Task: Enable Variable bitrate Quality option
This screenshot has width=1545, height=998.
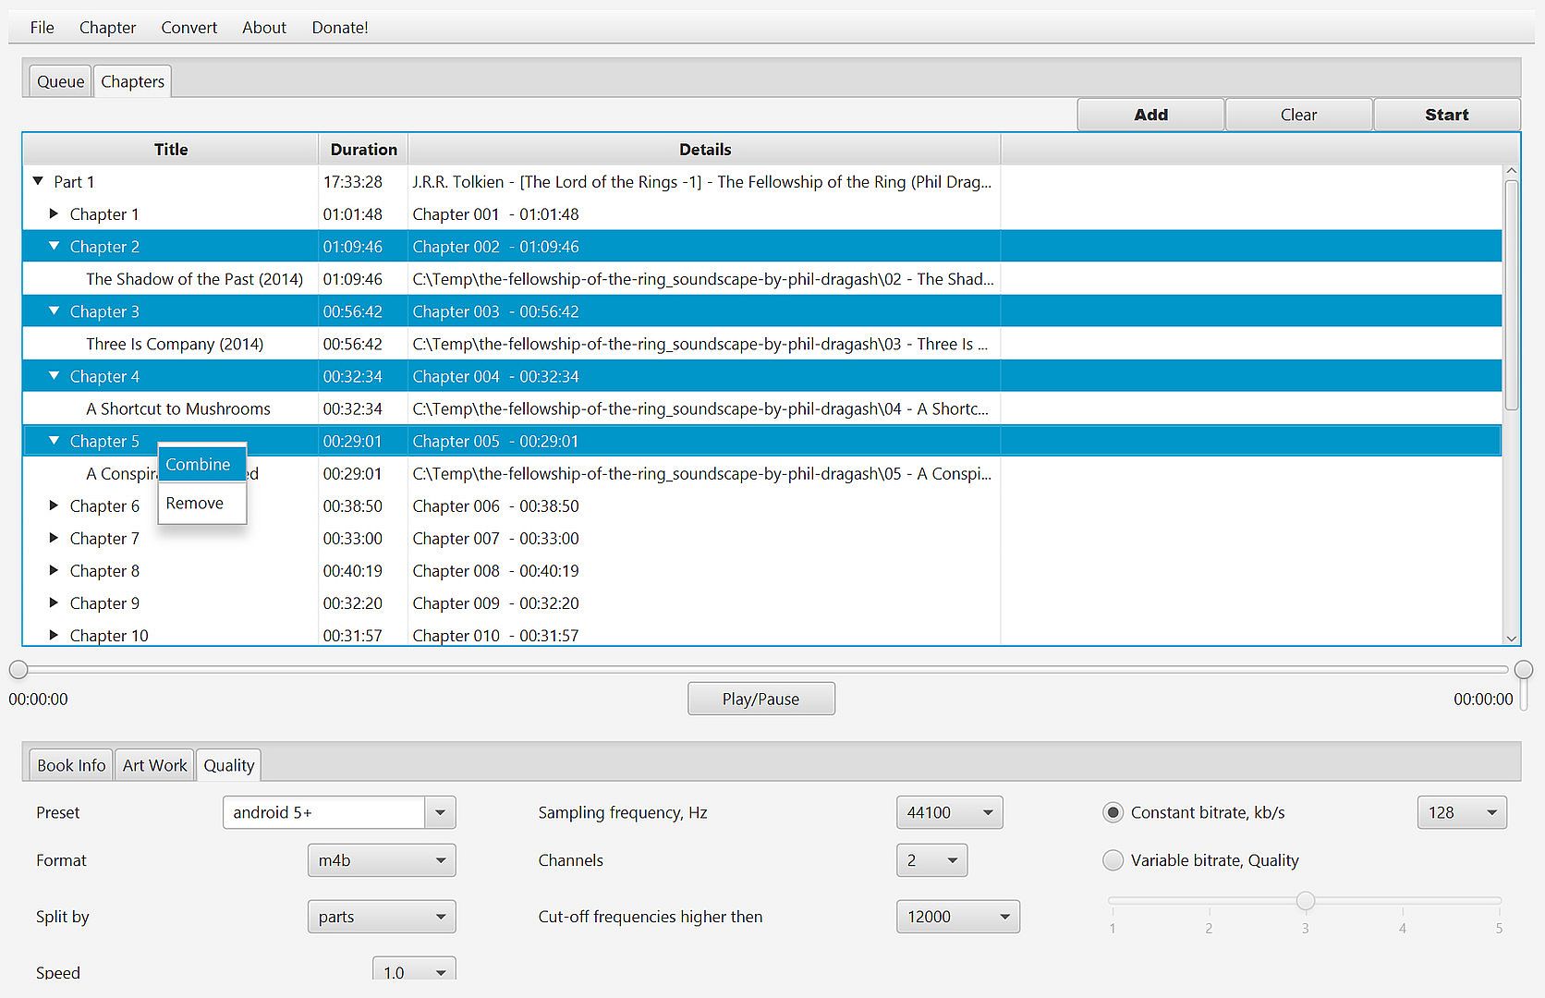Action: [x=1113, y=860]
